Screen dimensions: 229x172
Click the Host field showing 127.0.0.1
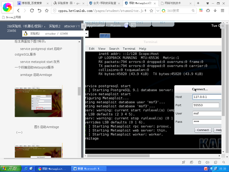(207, 97)
